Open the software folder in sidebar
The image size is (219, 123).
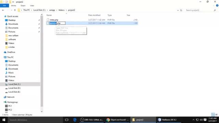pyautogui.click(x=12, y=40)
